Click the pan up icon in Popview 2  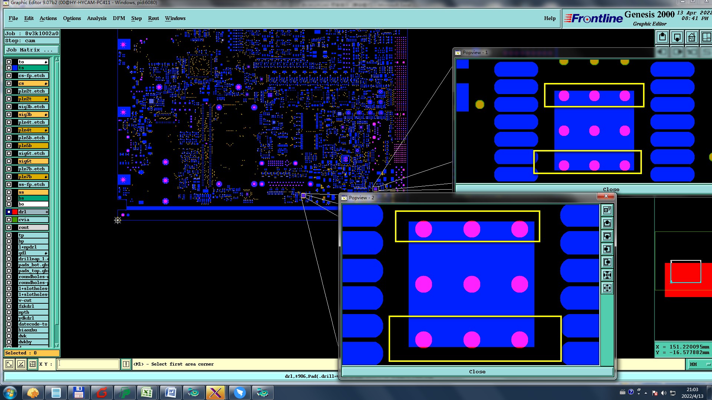coord(607,223)
